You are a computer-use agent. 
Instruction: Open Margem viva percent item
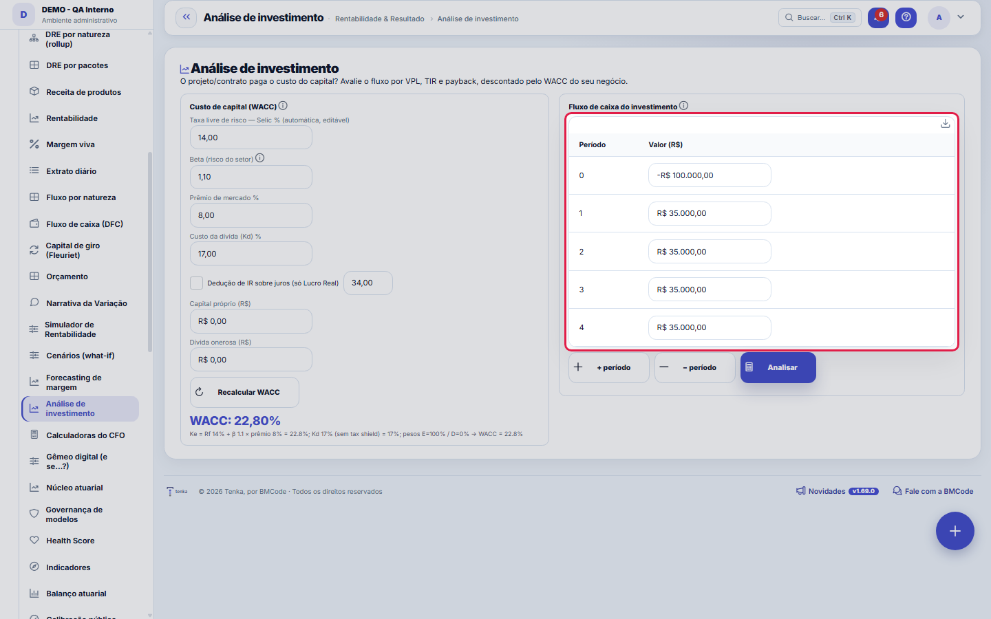[80, 144]
